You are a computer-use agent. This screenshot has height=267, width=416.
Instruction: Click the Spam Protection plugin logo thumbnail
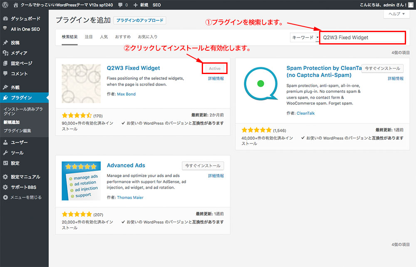coord(261,84)
